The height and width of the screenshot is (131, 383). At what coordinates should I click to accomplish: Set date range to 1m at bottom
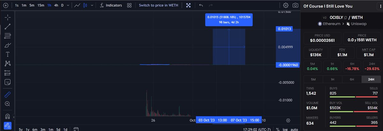(50, 129)
